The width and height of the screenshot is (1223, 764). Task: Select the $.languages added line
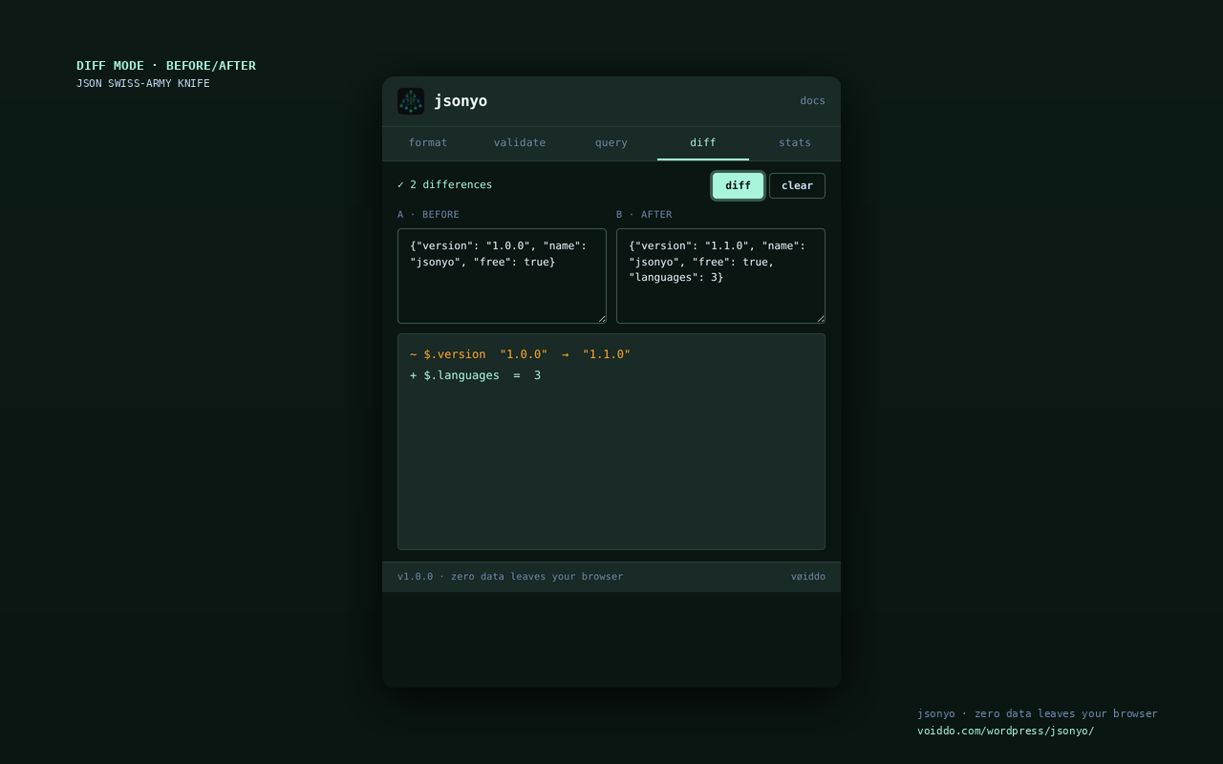tap(475, 375)
